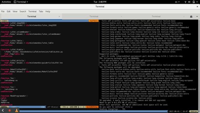Click the :NERDTree line in vim
This screenshot has width=200, height=113.
click(x=5, y=103)
